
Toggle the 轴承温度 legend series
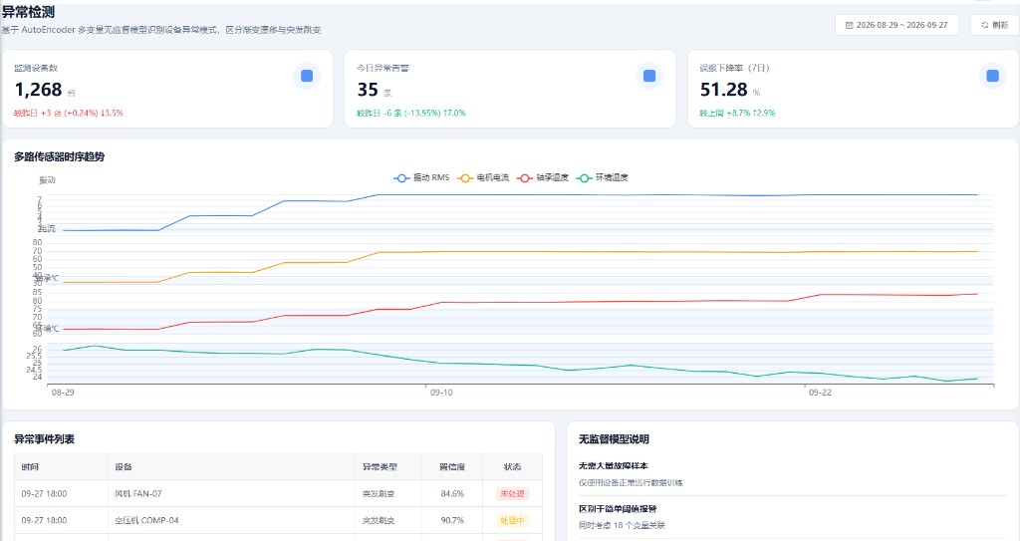(x=543, y=177)
